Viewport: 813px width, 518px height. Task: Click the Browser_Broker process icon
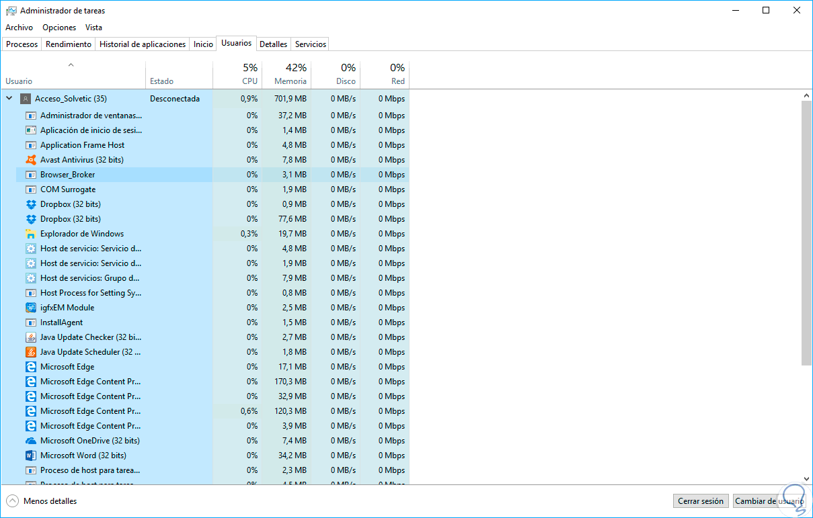[x=30, y=175]
